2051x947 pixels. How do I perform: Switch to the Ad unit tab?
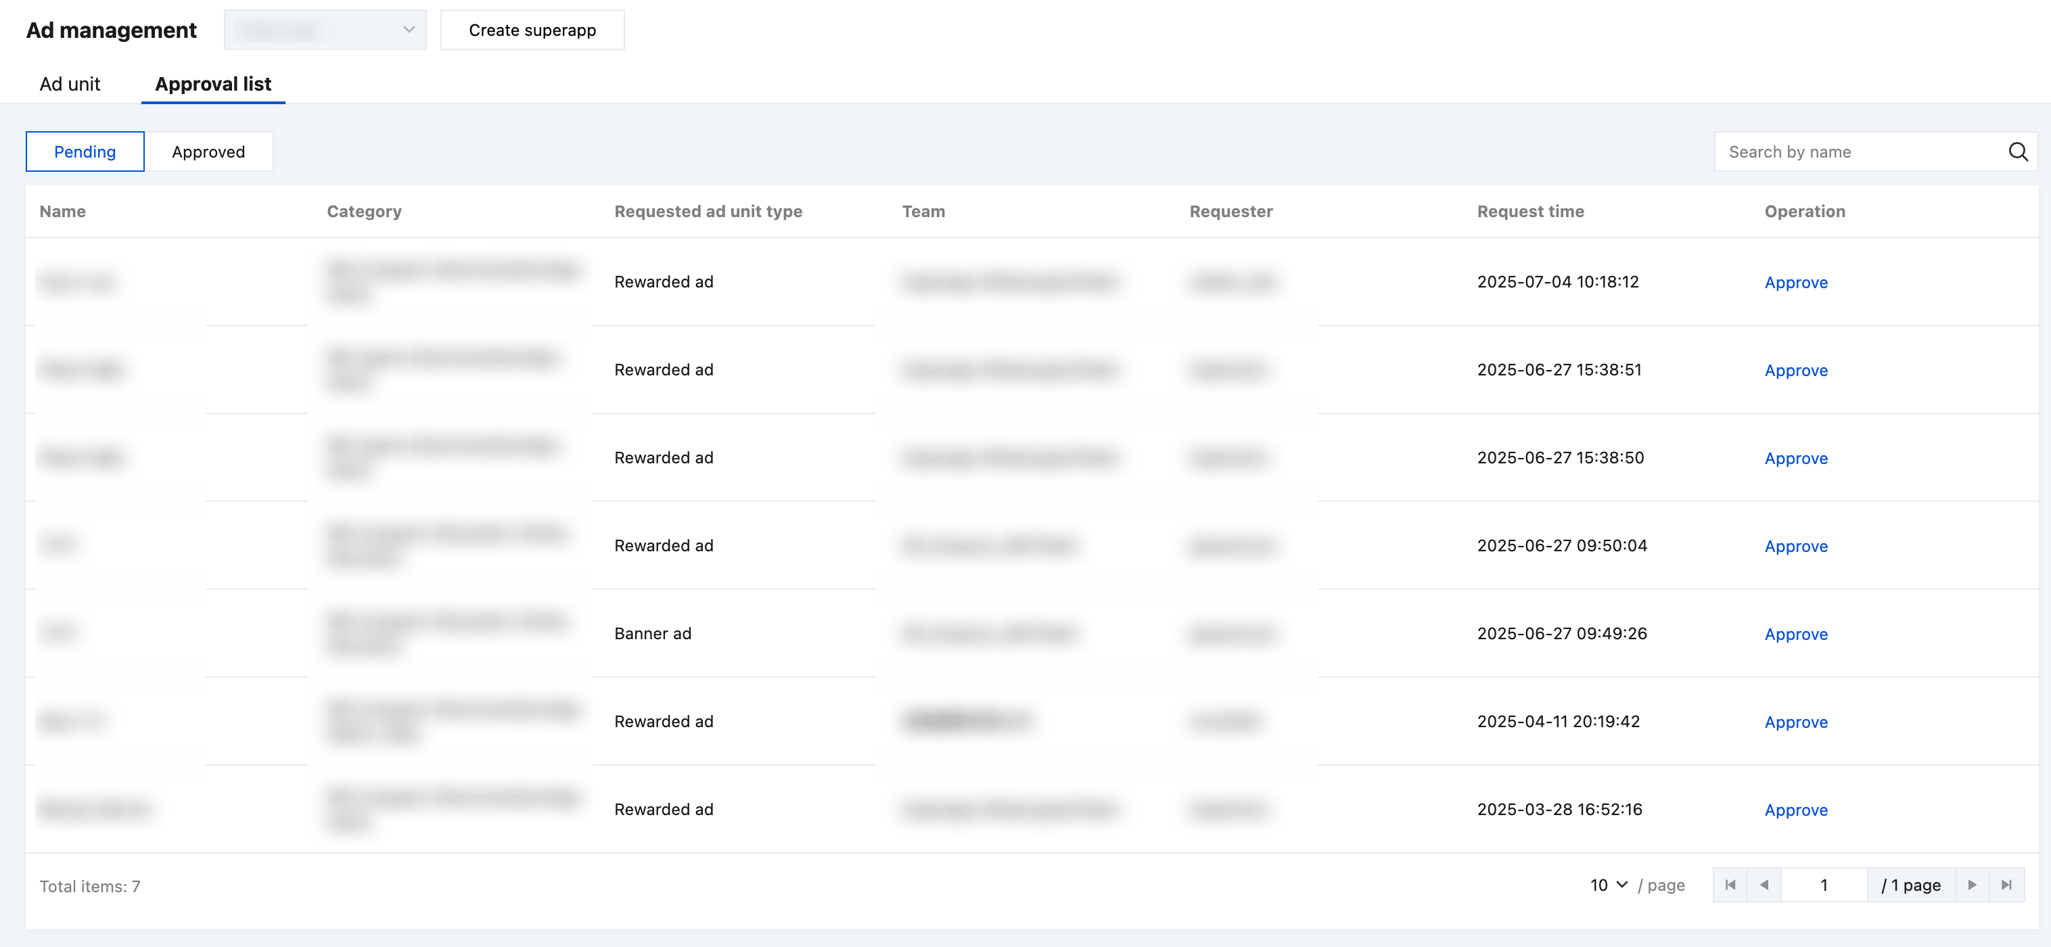[x=70, y=84]
